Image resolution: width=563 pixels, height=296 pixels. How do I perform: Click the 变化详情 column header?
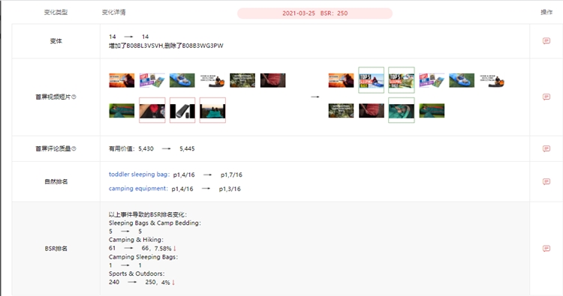tap(114, 12)
